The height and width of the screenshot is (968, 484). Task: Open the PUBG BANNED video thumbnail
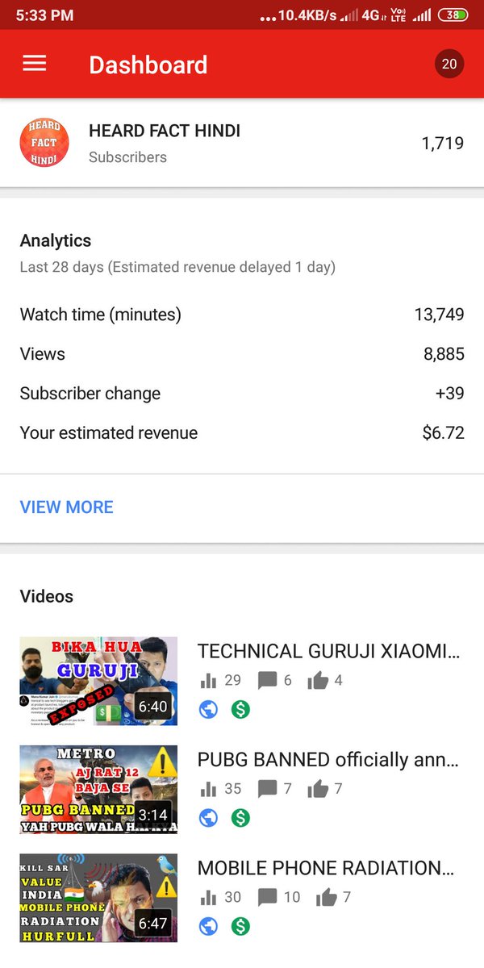click(98, 789)
